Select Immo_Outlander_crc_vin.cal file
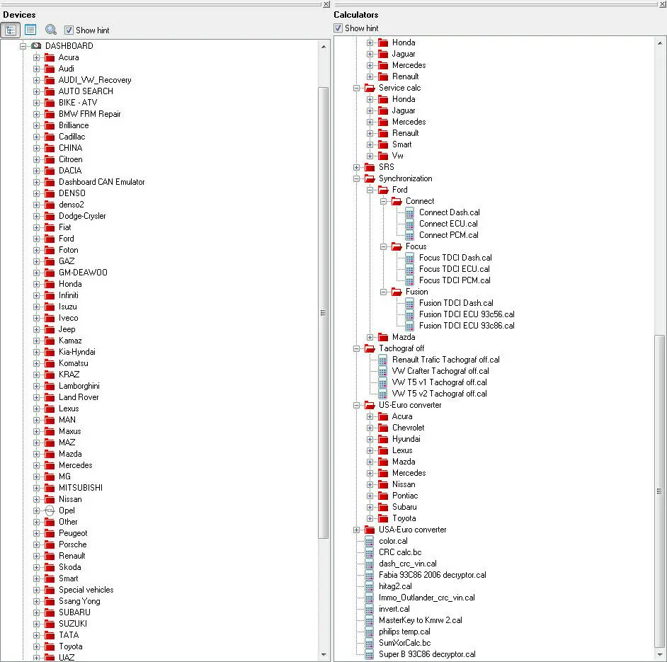 coord(427,598)
